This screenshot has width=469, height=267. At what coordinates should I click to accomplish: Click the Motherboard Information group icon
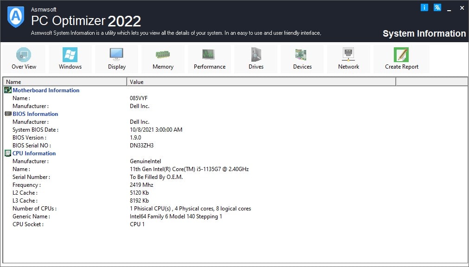coord(8,90)
